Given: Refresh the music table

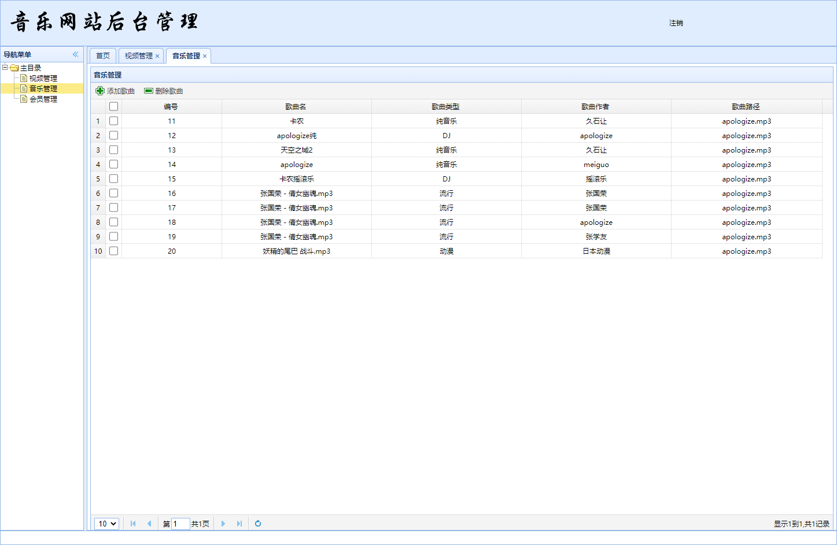Looking at the screenshot, I should (x=258, y=524).
